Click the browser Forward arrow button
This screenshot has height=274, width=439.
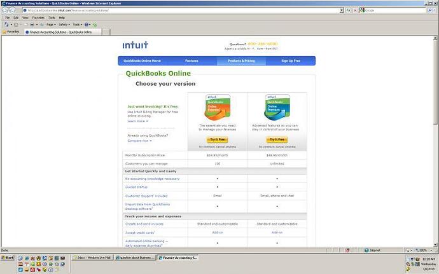pos(12,10)
